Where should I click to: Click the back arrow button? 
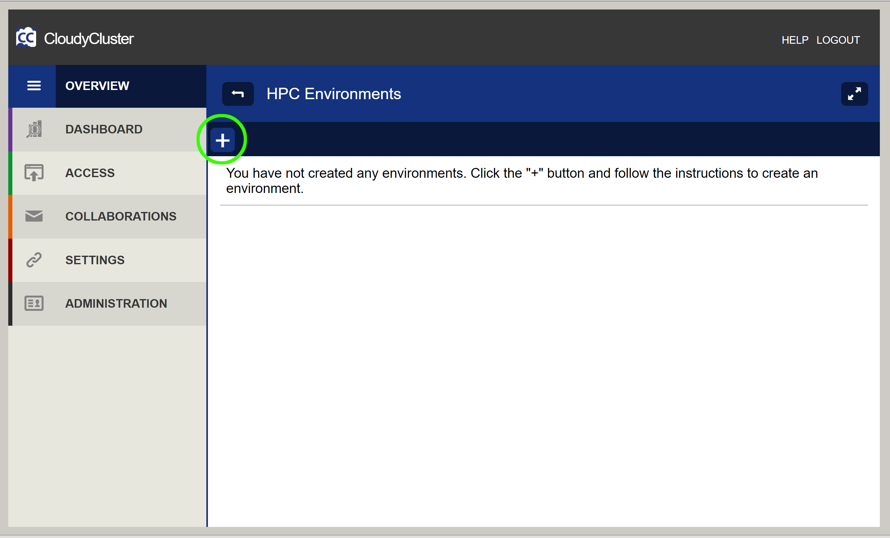[x=238, y=94]
